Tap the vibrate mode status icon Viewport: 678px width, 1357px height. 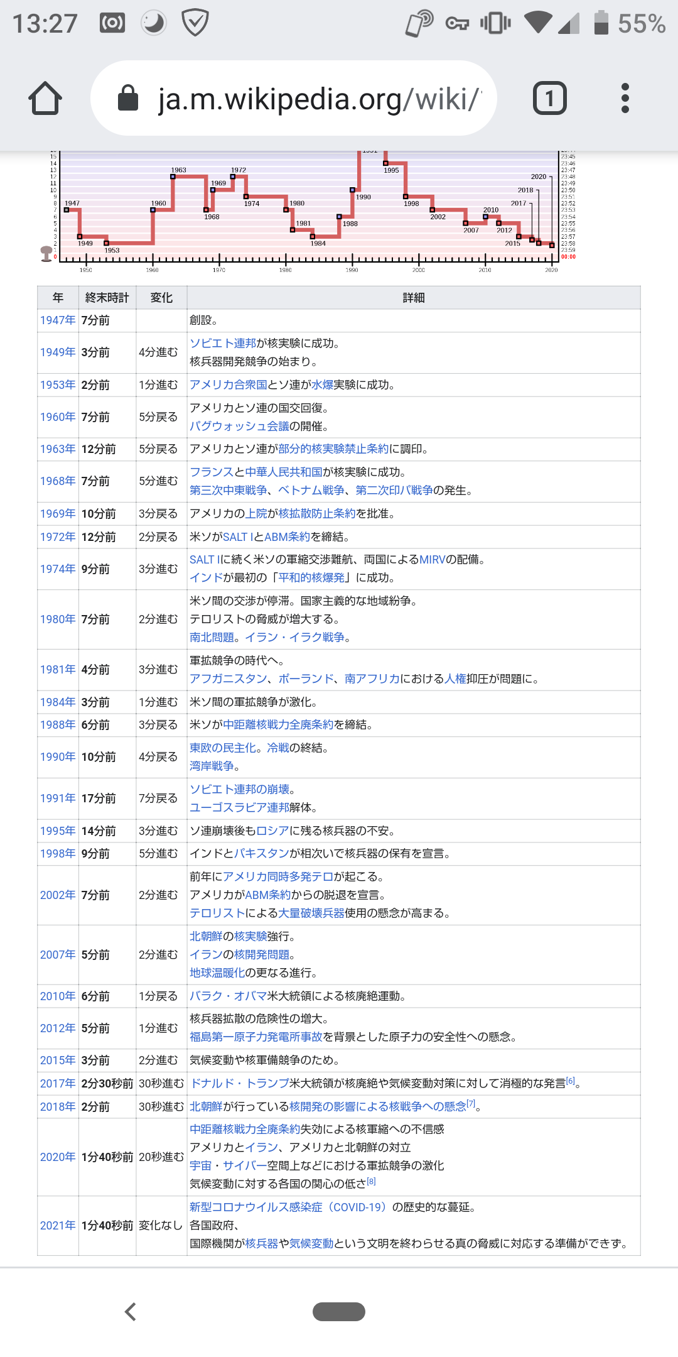495,23
